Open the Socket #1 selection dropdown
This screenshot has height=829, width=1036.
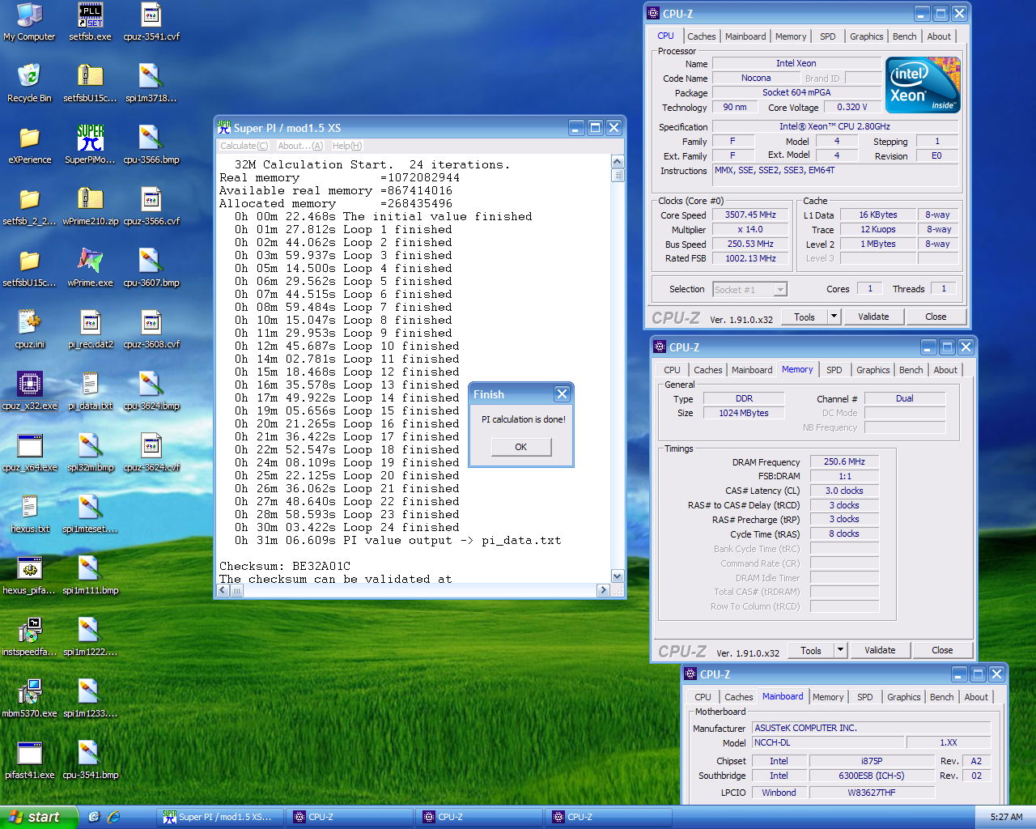click(x=749, y=289)
